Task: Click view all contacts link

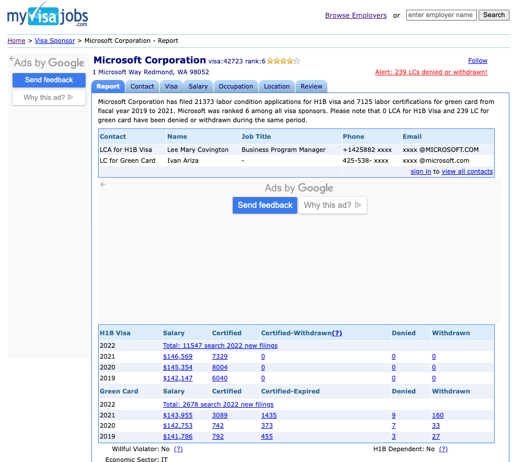Action: tap(467, 171)
